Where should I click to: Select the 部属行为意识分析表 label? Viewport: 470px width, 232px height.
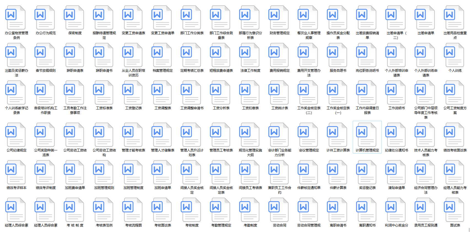coord(250,35)
